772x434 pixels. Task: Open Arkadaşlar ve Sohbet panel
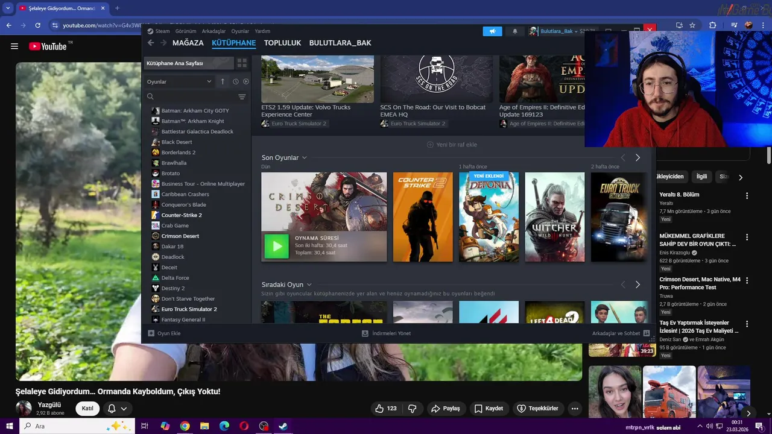point(621,333)
